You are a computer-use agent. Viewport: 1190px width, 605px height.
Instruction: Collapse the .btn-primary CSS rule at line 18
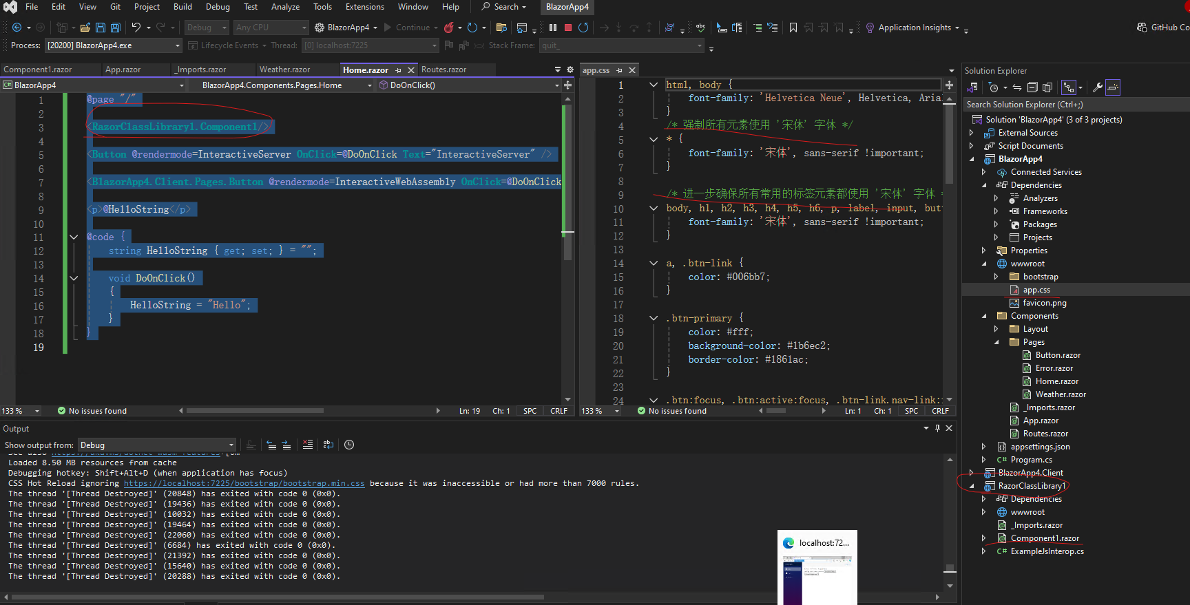653,318
